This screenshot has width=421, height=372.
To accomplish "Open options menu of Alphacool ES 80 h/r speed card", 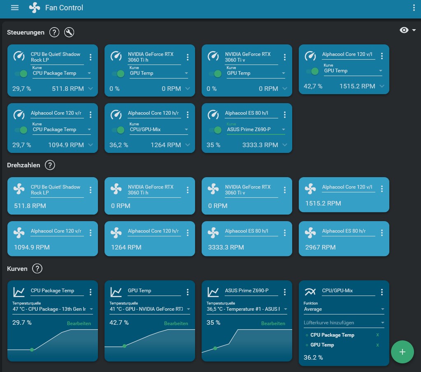I will point(382,233).
